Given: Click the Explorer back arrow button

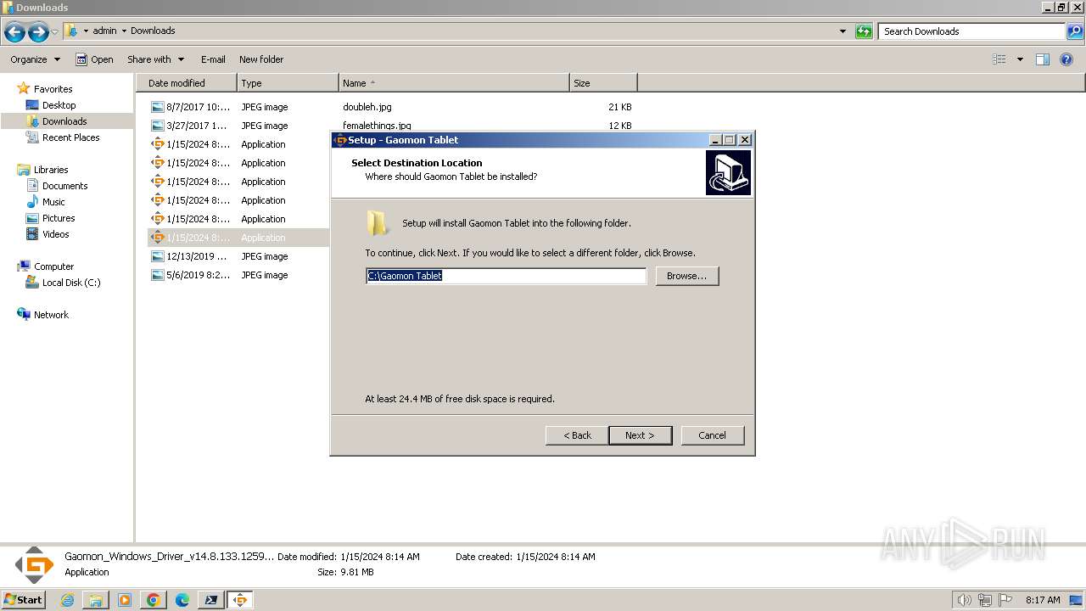Looking at the screenshot, I should pos(14,32).
